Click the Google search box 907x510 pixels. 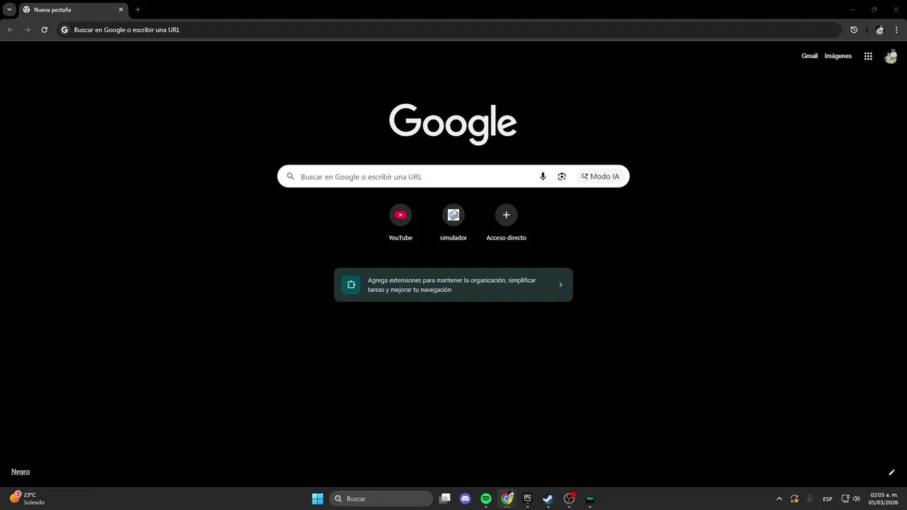click(x=453, y=176)
